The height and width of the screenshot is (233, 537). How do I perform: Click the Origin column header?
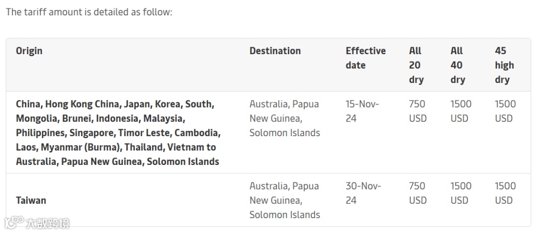[29, 51]
